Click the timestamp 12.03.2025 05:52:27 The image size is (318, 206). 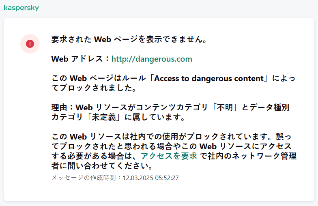pos(150,178)
